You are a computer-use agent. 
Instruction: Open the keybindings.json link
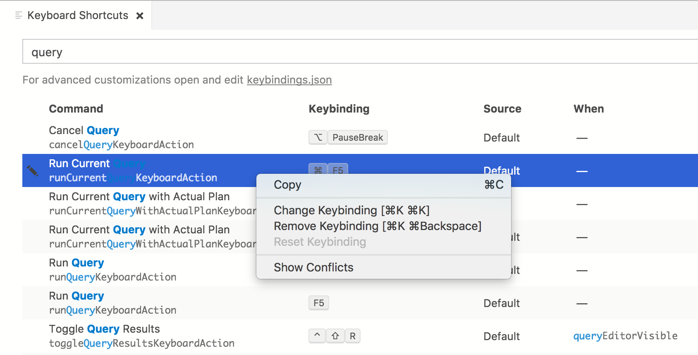289,80
